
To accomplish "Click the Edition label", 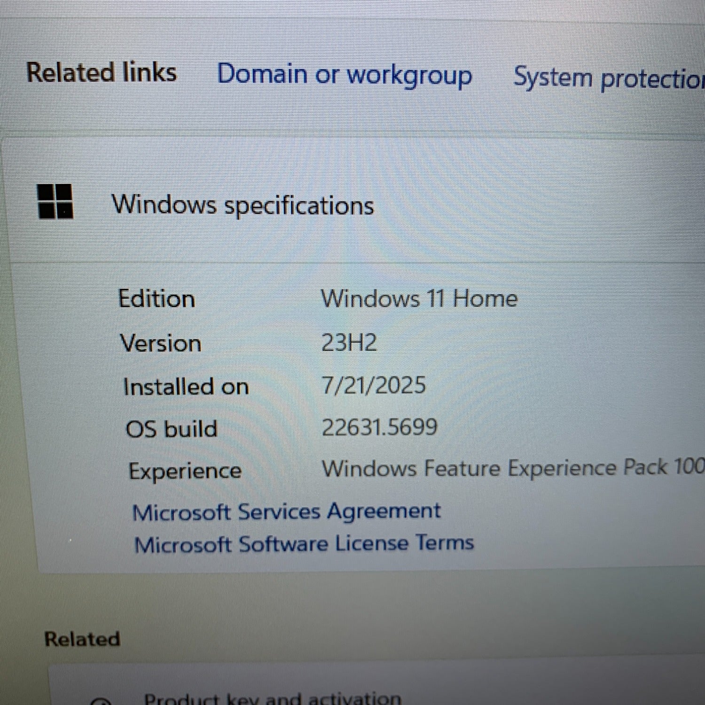I will point(157,299).
